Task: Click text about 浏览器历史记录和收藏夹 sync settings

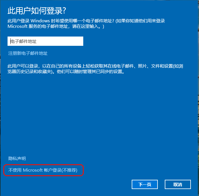Action: click(x=30, y=72)
